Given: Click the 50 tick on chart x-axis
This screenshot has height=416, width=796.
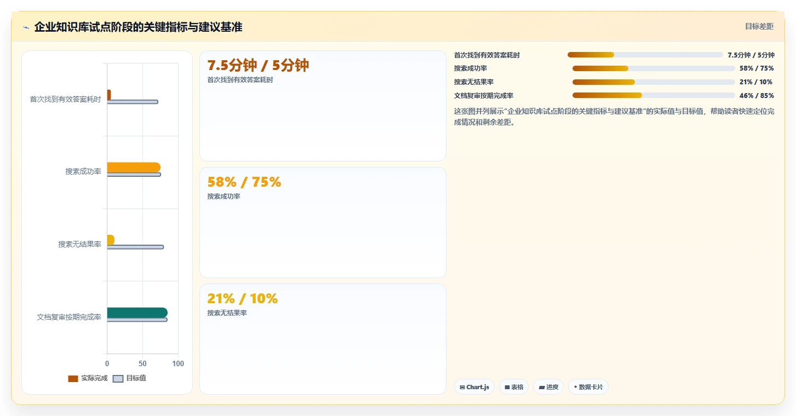Looking at the screenshot, I should [142, 363].
